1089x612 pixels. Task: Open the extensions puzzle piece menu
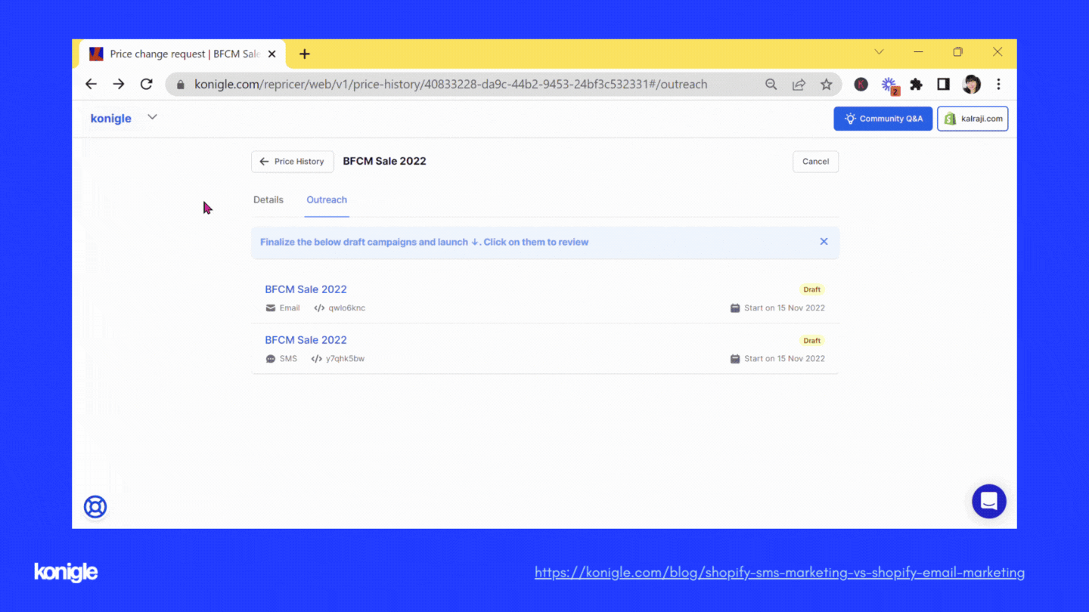point(917,85)
